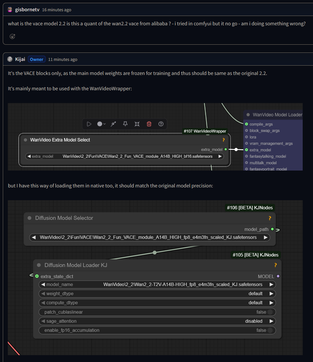
Task: Click Diffusion Model Loader KJ title
Action: pyautogui.click(x=76, y=265)
